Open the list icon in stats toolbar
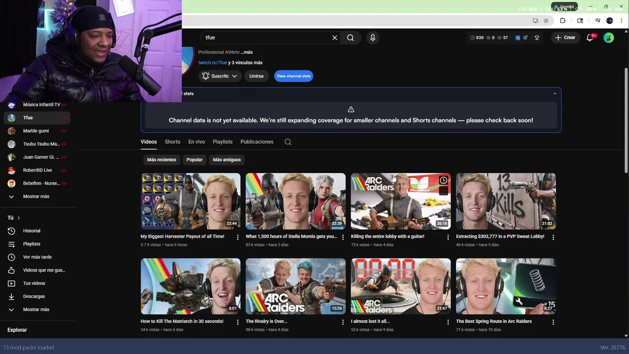629x354 pixels. 525,37
